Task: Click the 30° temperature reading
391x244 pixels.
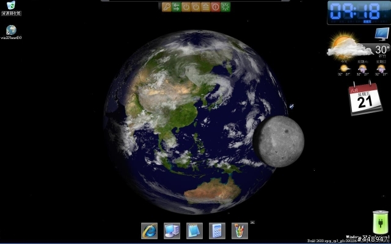Action: [x=382, y=49]
